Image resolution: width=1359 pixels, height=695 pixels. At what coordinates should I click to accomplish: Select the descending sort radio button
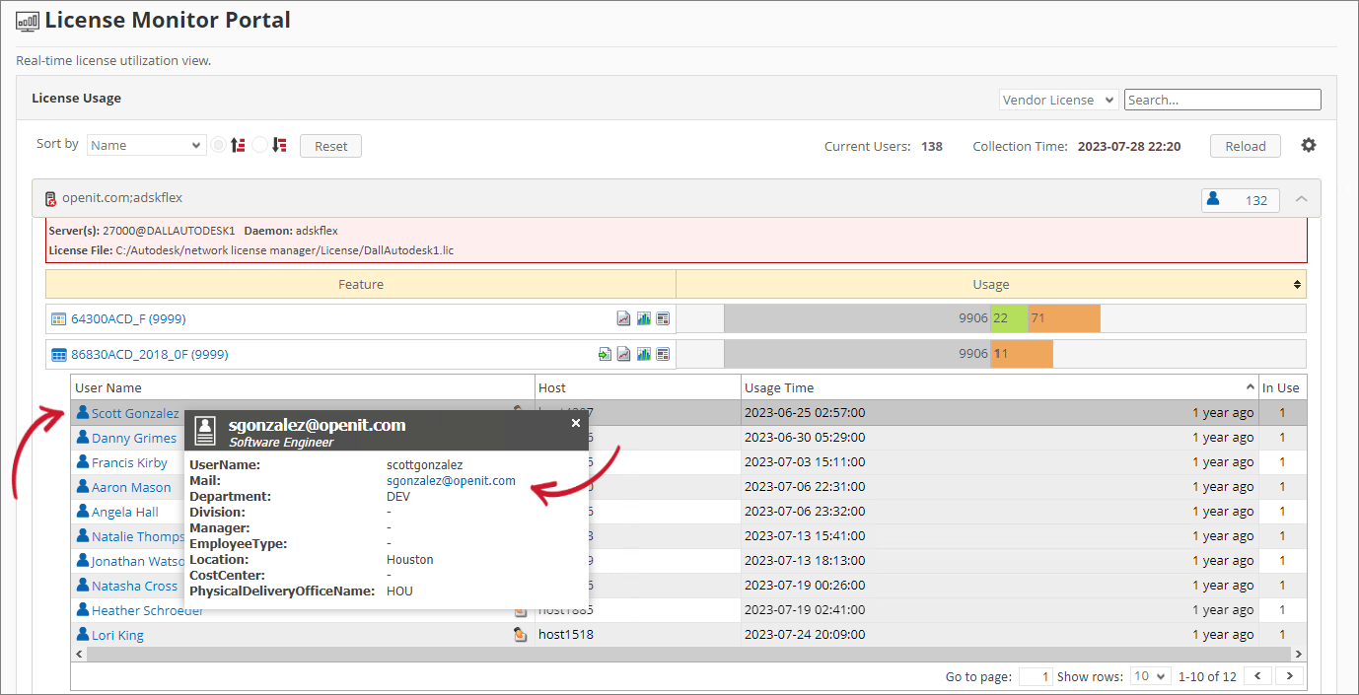coord(260,145)
